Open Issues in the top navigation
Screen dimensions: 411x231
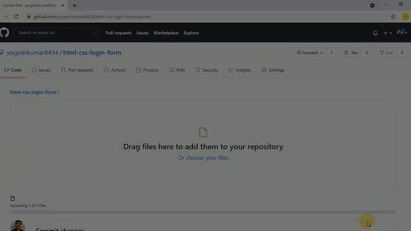[x=143, y=33]
